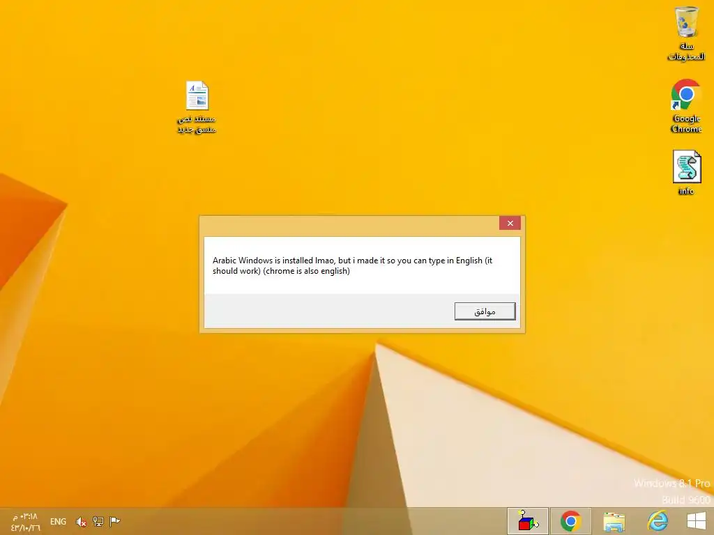Image resolution: width=714 pixels, height=535 pixels.
Task: Open Action Center flag in the tray
Action: (115, 521)
